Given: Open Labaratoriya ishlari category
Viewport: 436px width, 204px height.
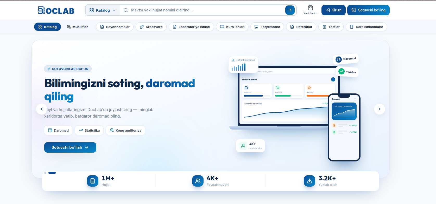Looking at the screenshot, I should 191,27.
